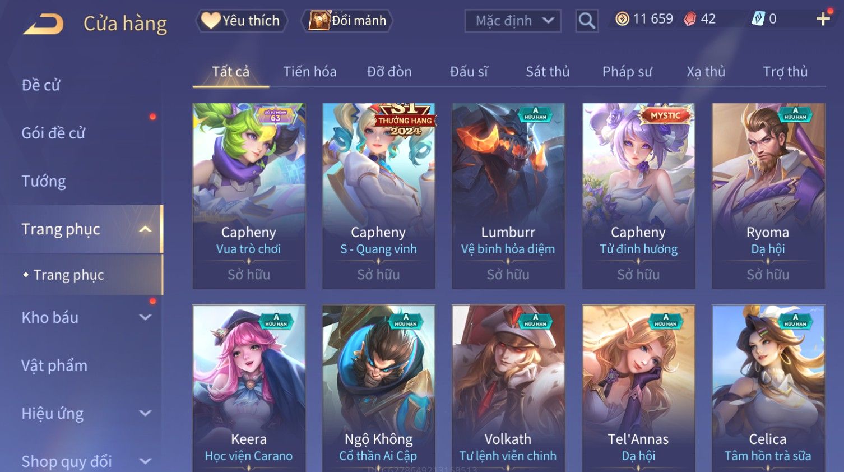Click the red ruby currency icon

pos(690,19)
